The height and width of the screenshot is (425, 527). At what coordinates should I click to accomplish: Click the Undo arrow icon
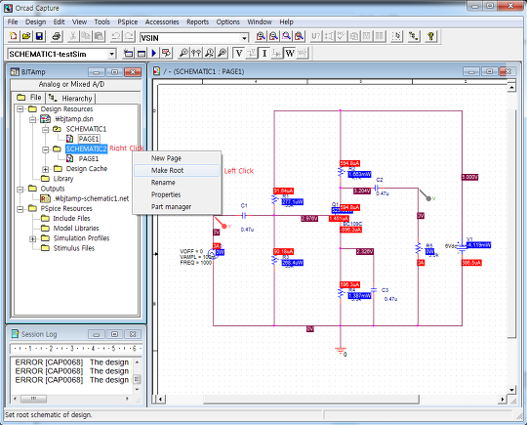pyautogui.click(x=116, y=36)
